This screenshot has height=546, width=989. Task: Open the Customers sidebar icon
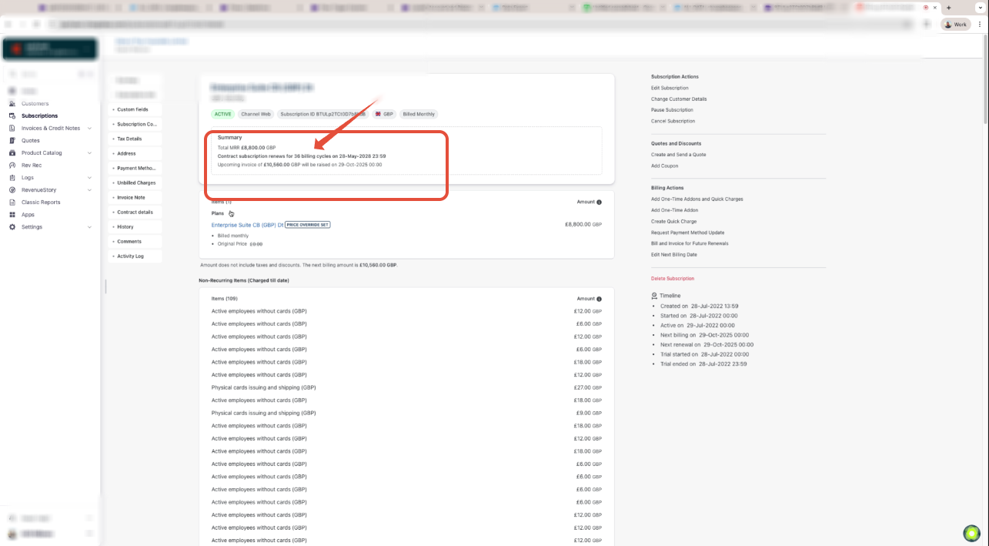(x=12, y=103)
